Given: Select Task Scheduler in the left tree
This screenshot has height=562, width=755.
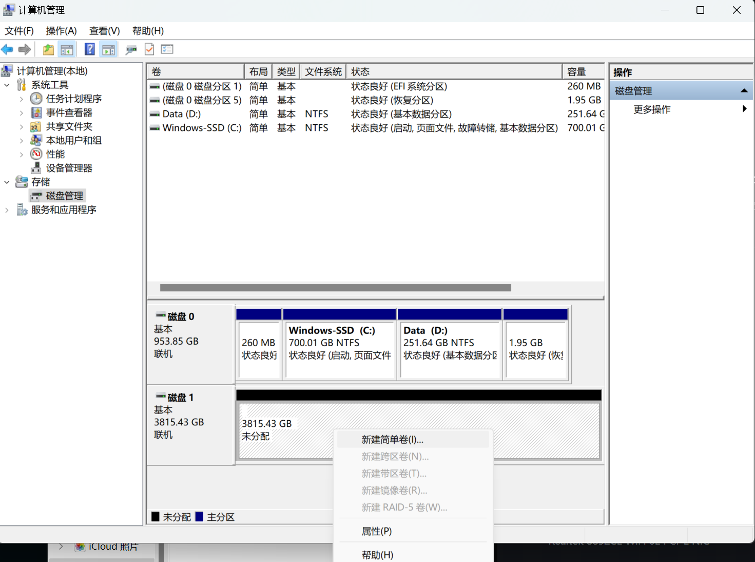Looking at the screenshot, I should point(73,99).
